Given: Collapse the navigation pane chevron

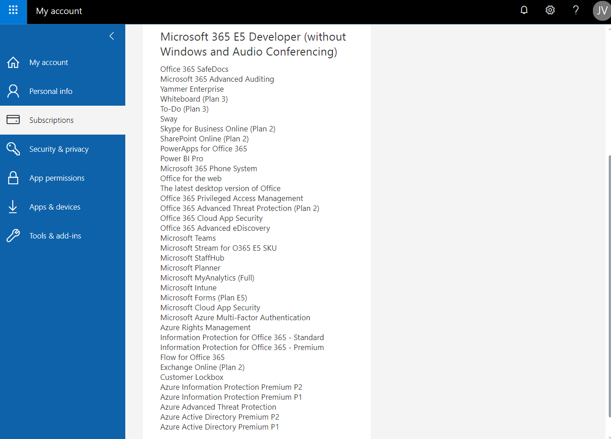Looking at the screenshot, I should coord(112,36).
